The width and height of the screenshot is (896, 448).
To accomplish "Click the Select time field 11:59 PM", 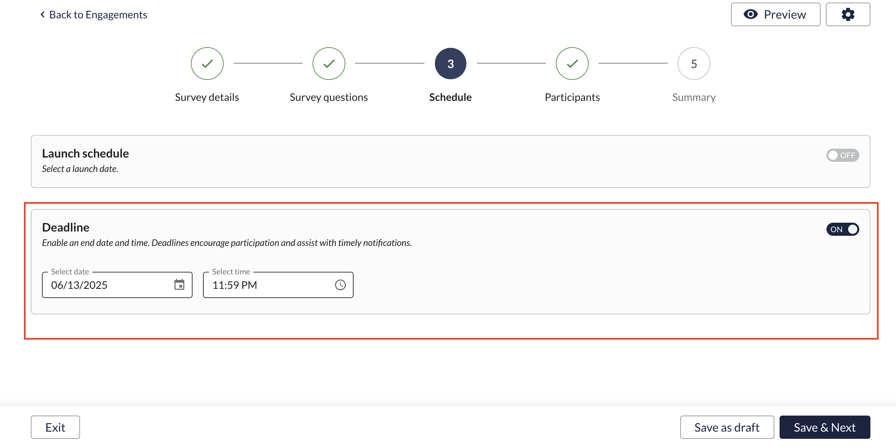I will tap(278, 285).
